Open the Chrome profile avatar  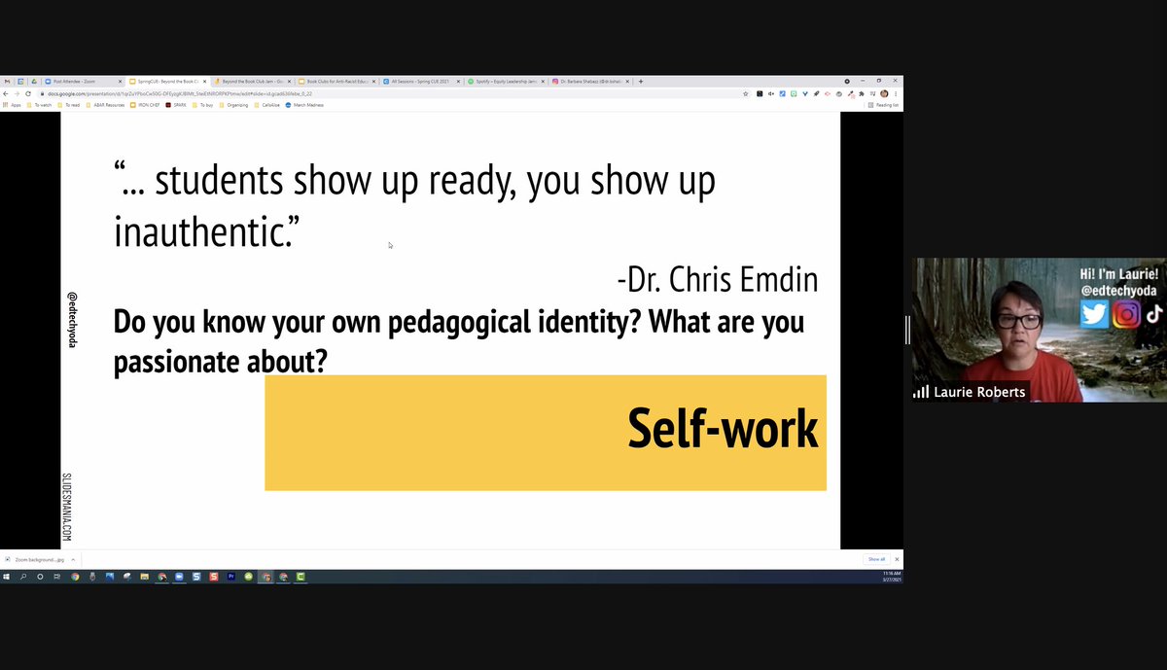pos(884,93)
